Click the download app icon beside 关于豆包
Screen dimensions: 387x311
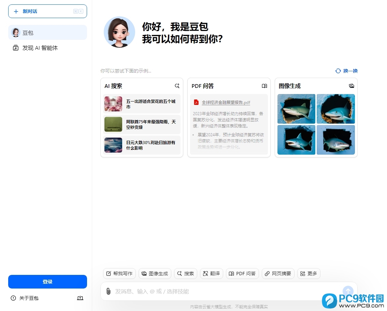(x=80, y=298)
